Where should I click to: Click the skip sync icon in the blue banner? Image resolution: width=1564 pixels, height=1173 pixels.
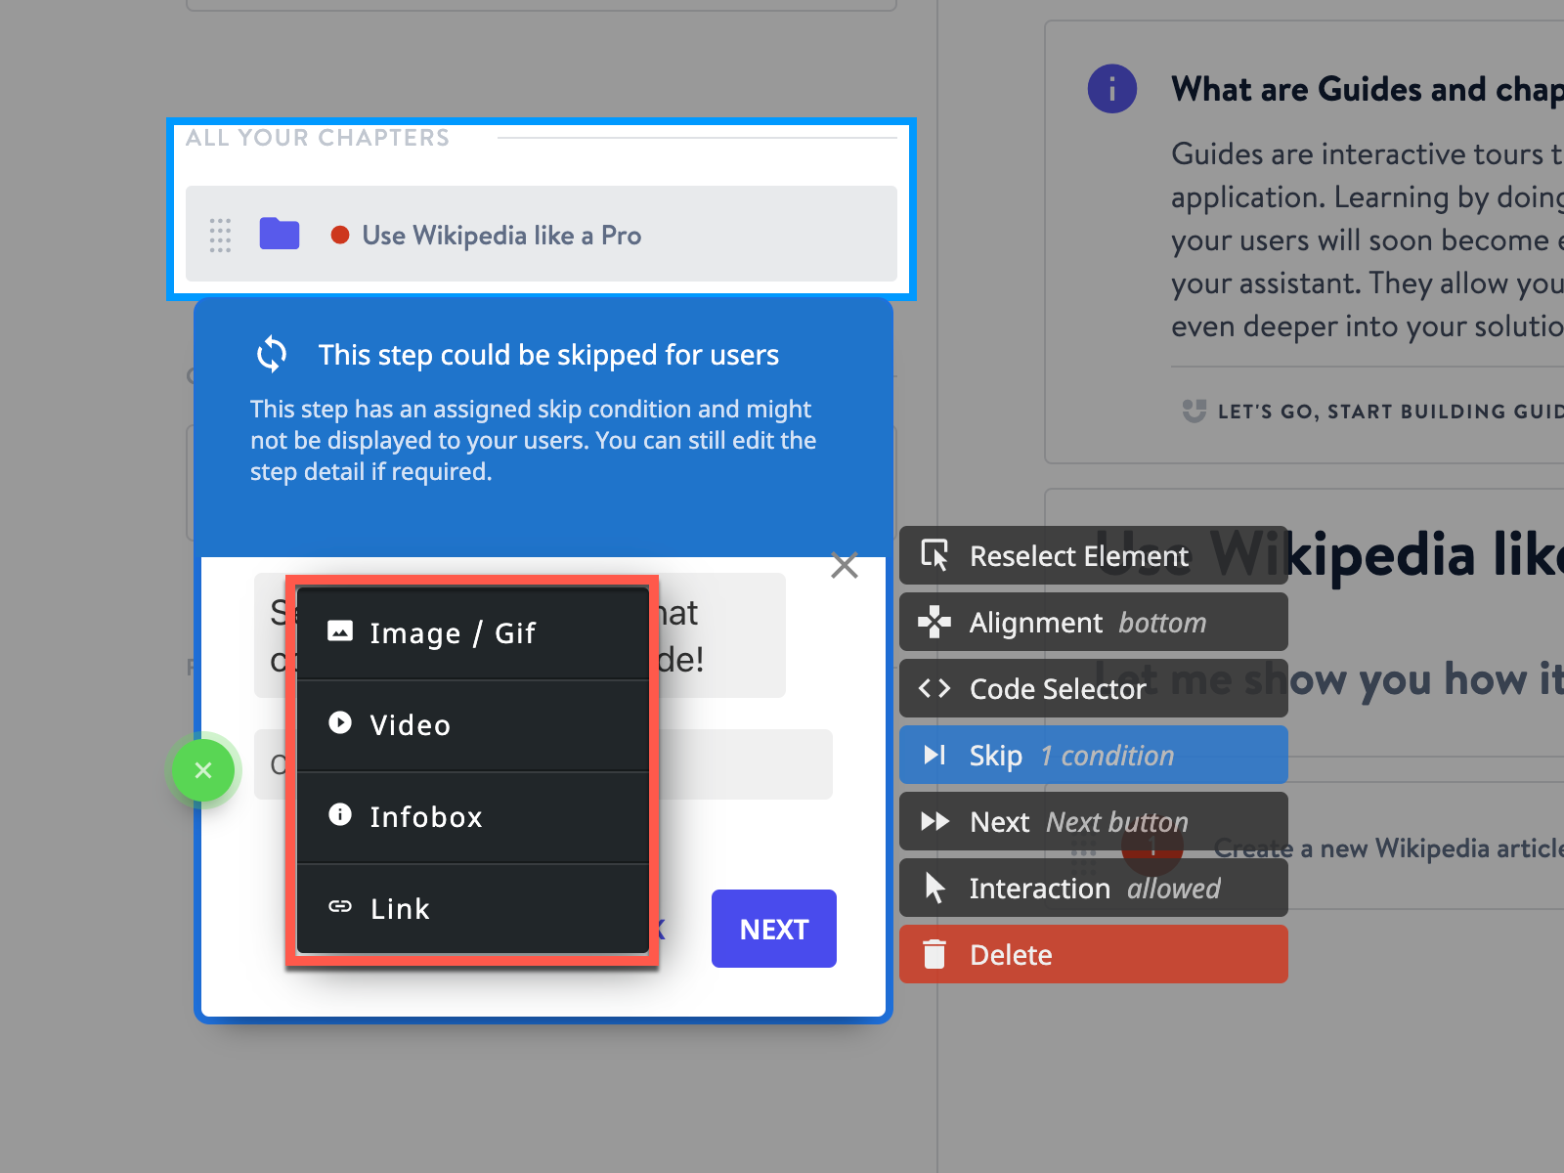pyautogui.click(x=272, y=354)
